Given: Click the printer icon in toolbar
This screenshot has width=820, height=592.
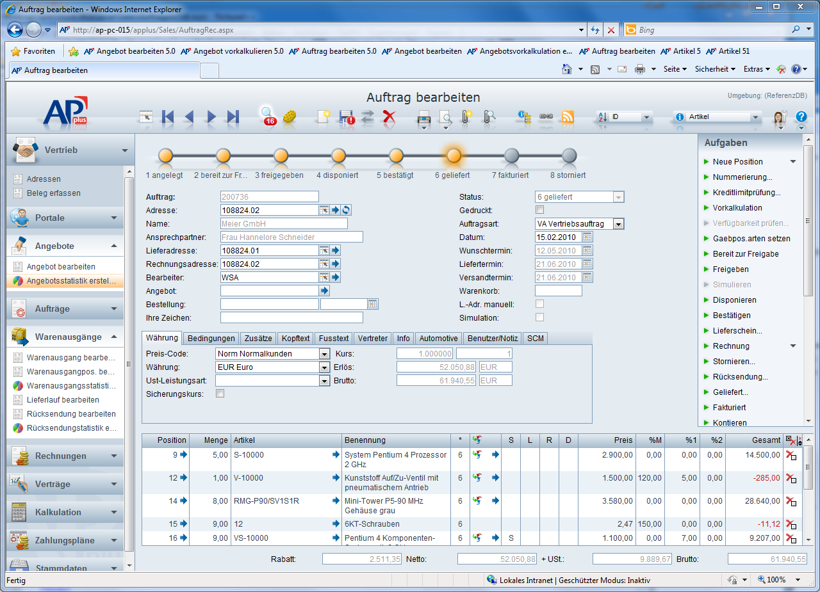Looking at the screenshot, I should point(423,116).
